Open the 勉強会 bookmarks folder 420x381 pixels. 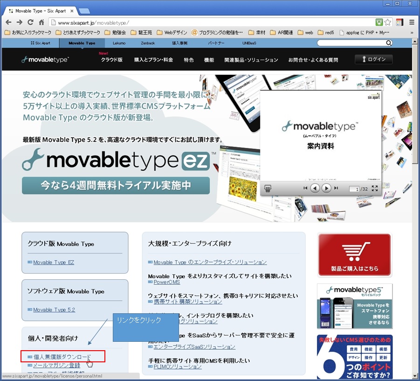pos(115,33)
